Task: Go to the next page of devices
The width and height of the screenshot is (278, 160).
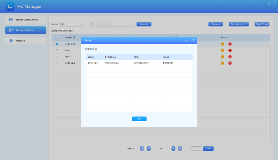Action: pyautogui.click(x=173, y=149)
